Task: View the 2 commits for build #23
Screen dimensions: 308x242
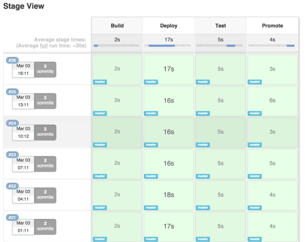Action: click(45, 163)
